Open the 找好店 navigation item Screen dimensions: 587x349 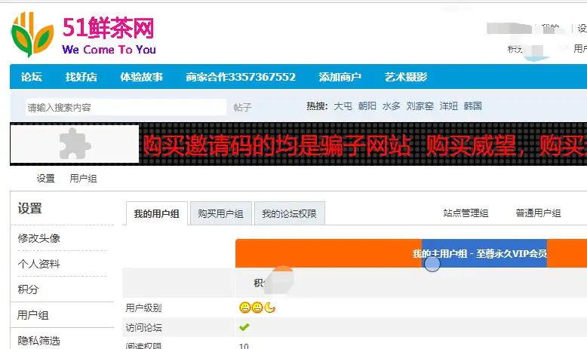[x=81, y=77]
